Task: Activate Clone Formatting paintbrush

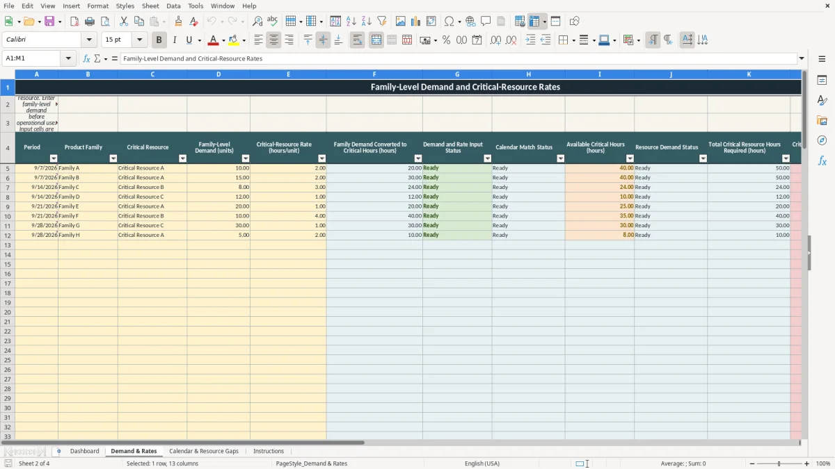Action: 179,22
